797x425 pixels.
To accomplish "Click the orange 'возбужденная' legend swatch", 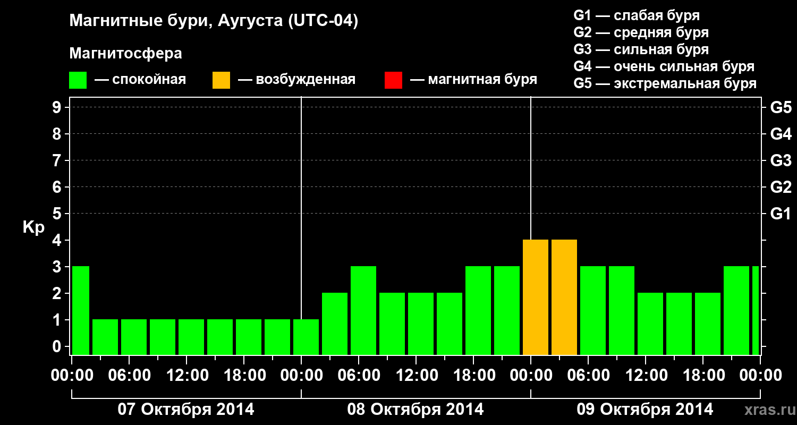I will [222, 80].
